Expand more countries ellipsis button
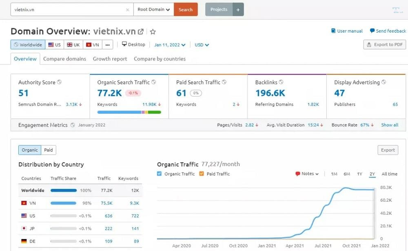The image size is (408, 251). (107, 45)
